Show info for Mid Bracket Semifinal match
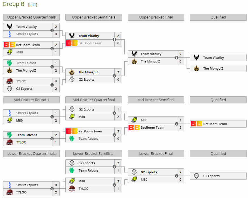This screenshot has width=248, height=198. (177, 124)
